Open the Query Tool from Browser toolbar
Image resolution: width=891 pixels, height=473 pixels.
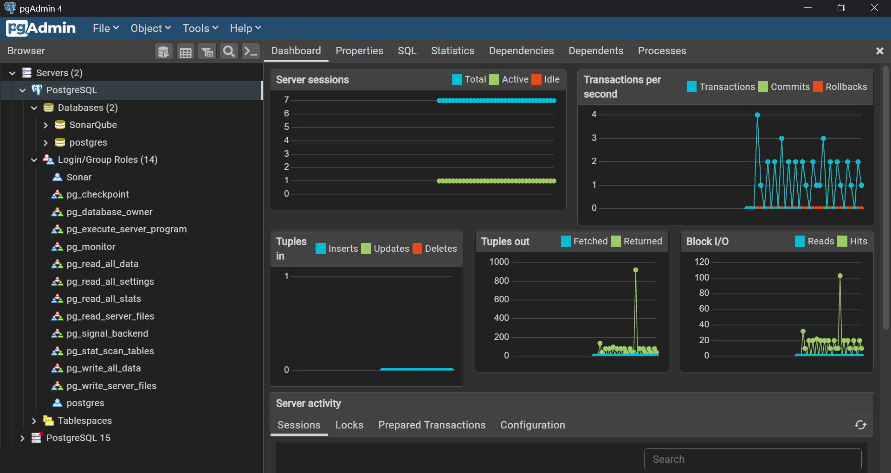coord(163,51)
